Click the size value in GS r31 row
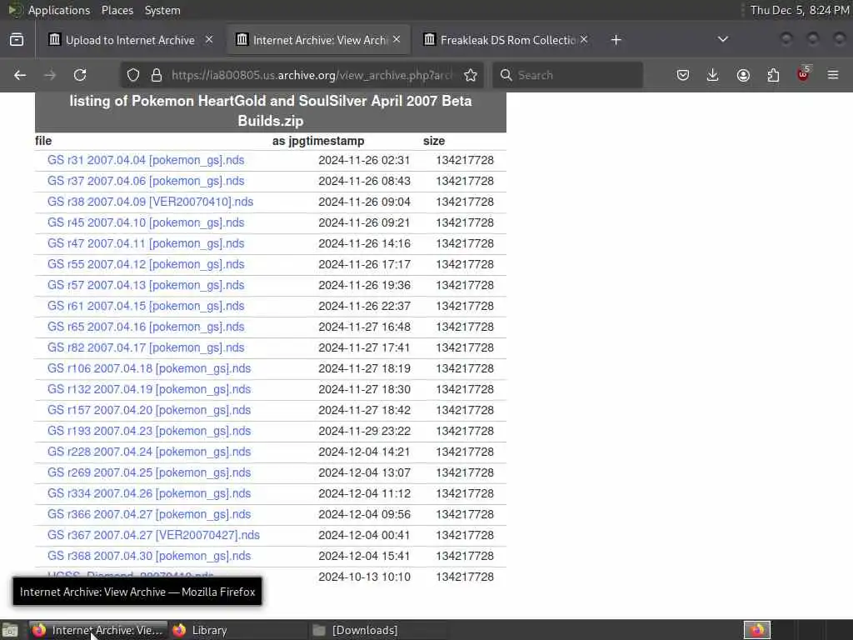 pos(465,160)
